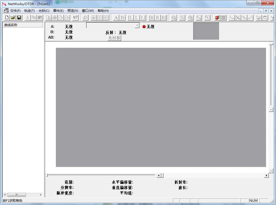Click the R] right-cursor icon
Screen dimensions: 276x205
pos(164,18)
